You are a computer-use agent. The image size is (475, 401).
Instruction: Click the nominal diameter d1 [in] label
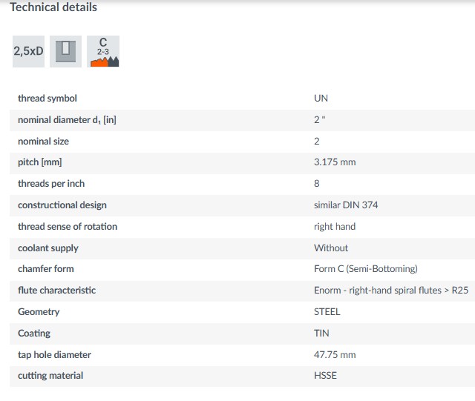pos(67,120)
